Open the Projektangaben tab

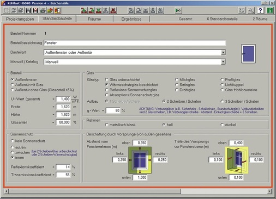click(x=20, y=19)
